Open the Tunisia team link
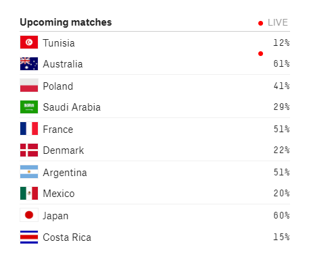Image resolution: width=309 pixels, height=255 pixels. [59, 43]
